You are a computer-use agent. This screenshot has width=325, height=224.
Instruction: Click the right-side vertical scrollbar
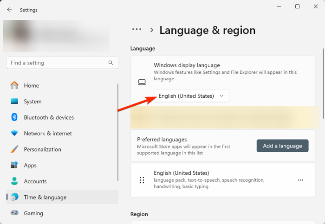point(323,83)
